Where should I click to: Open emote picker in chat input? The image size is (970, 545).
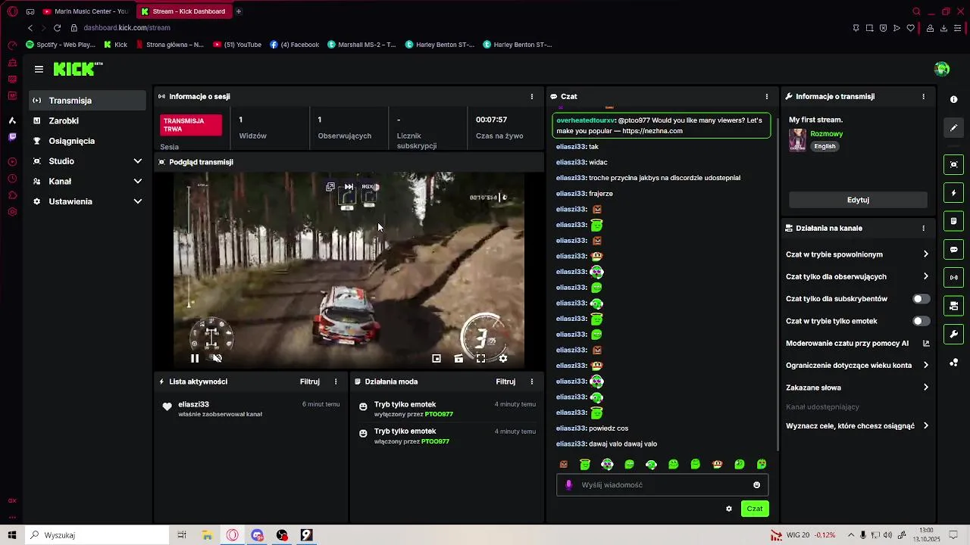tap(756, 485)
